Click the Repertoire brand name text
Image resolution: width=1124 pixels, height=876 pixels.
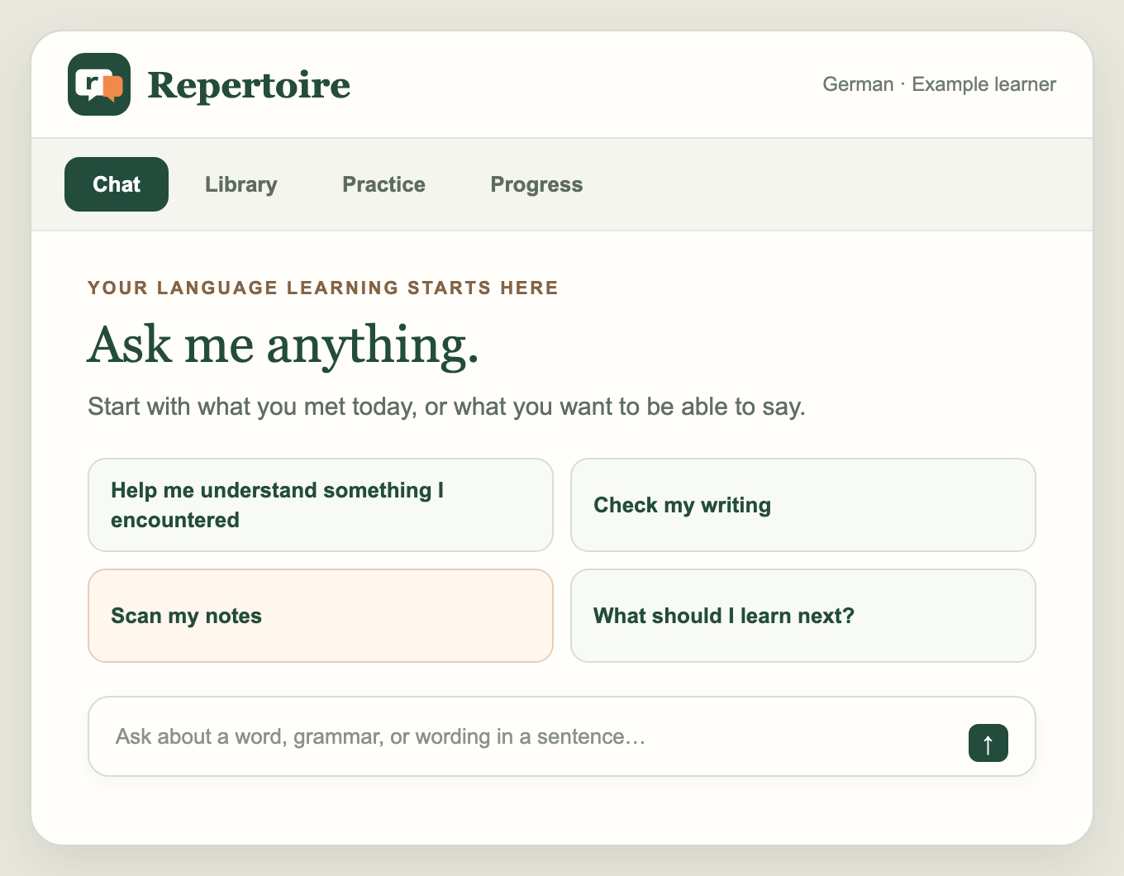click(249, 85)
